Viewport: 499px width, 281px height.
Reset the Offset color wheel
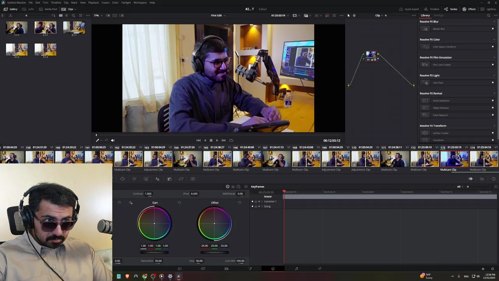tap(239, 203)
